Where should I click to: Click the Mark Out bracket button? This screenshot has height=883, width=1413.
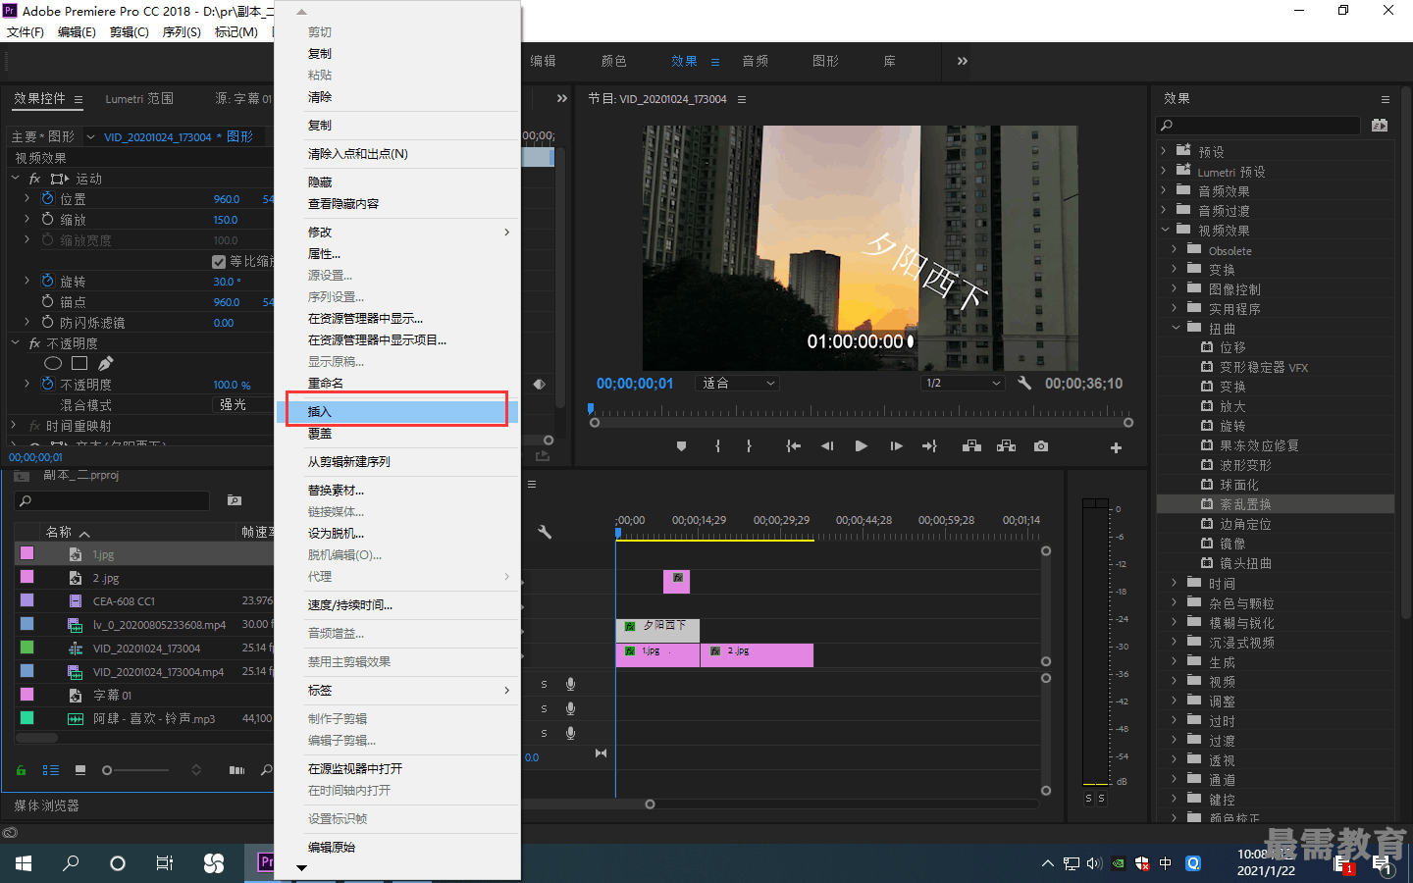coord(749,446)
